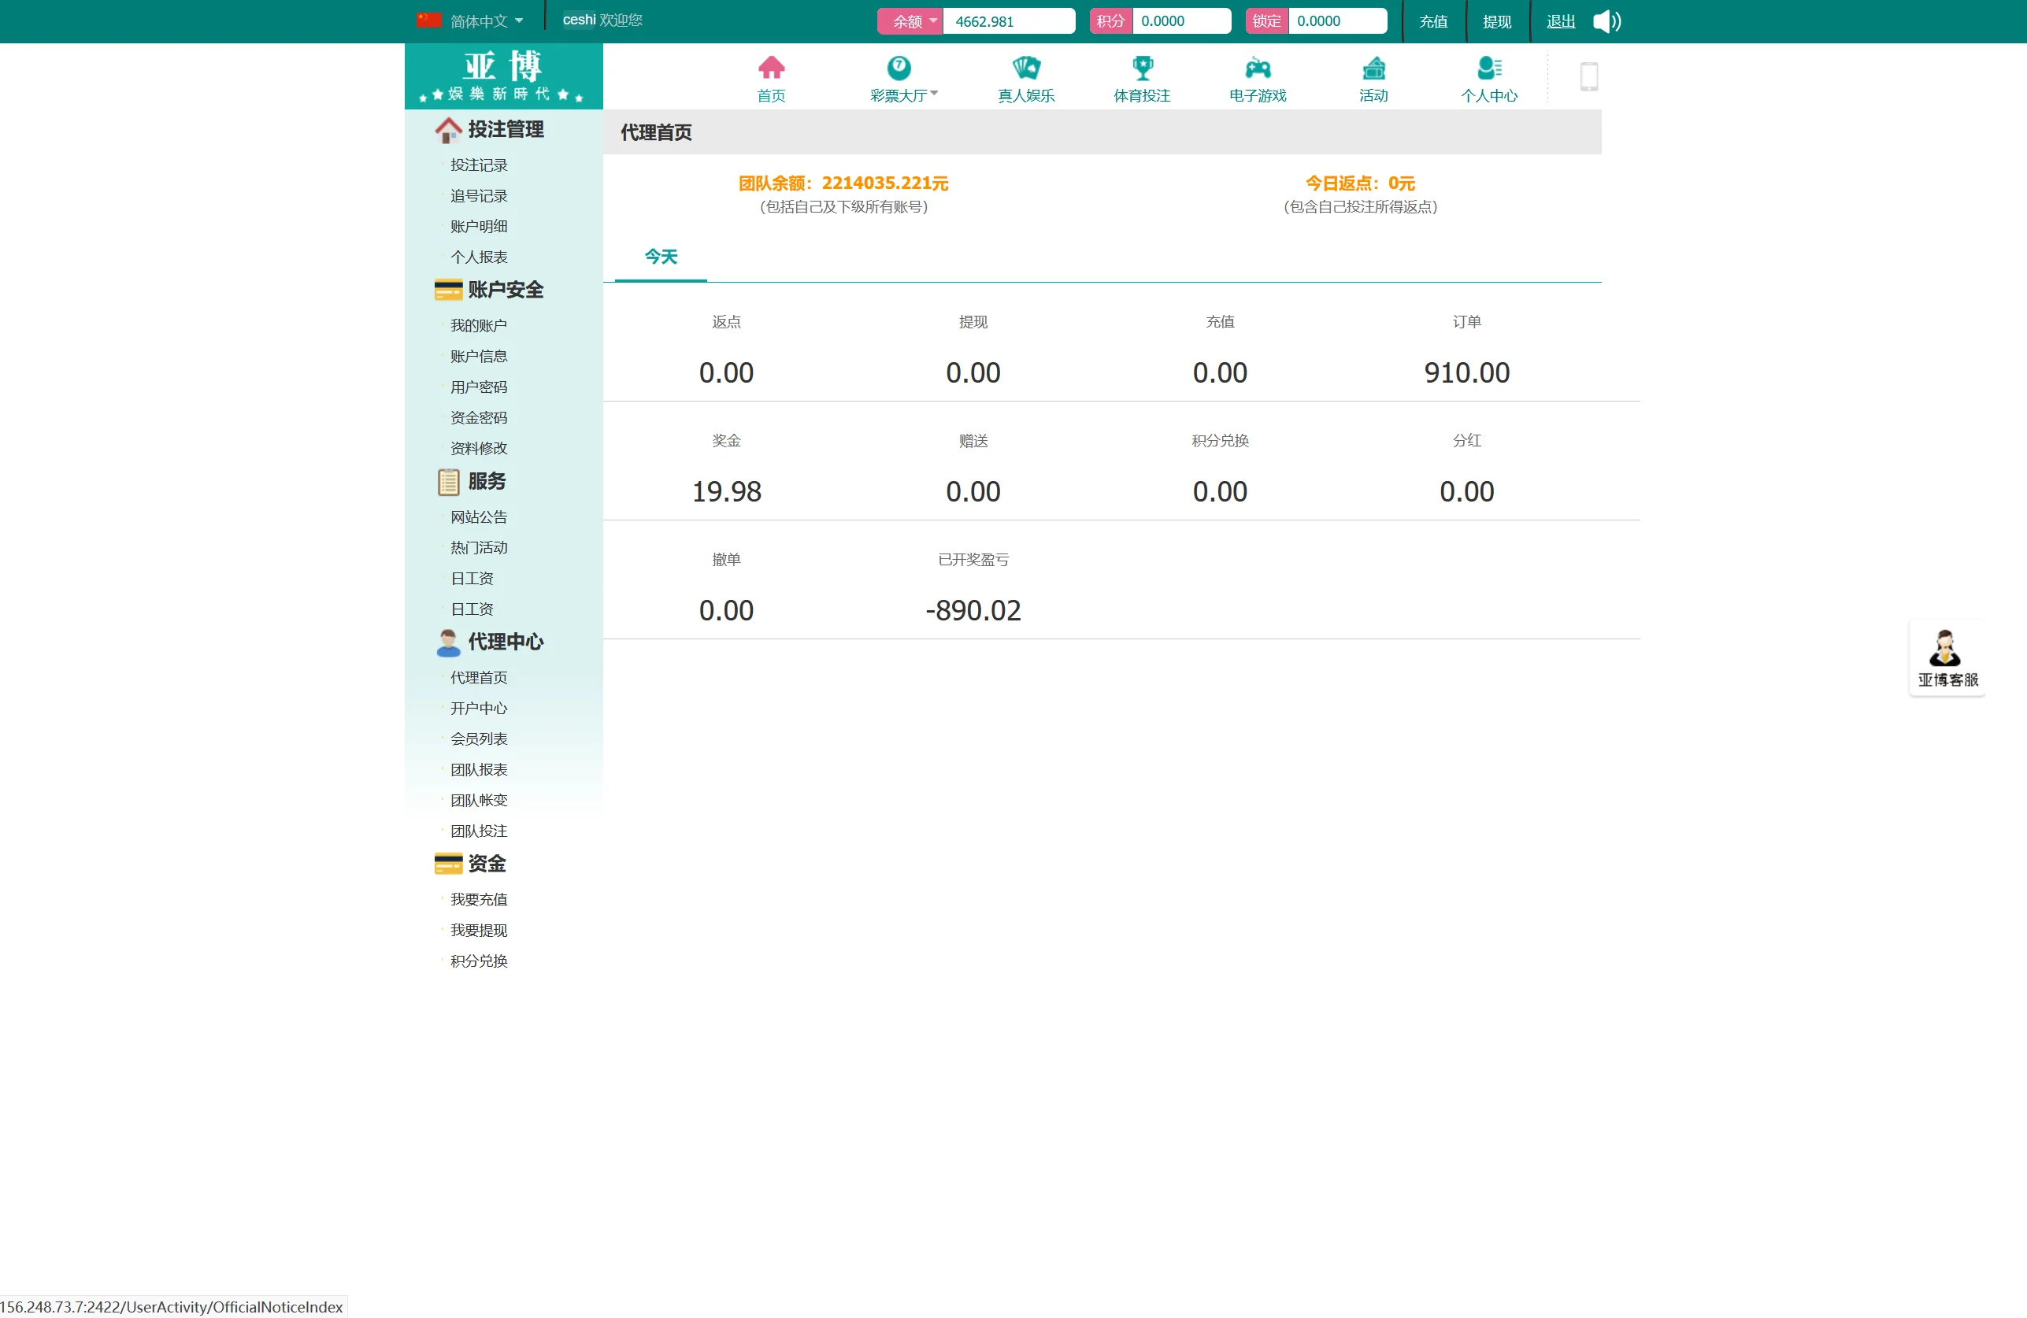Viewport: 2027px width, 1318px height.
Task: Click the 退出 logout link
Action: click(x=1560, y=21)
